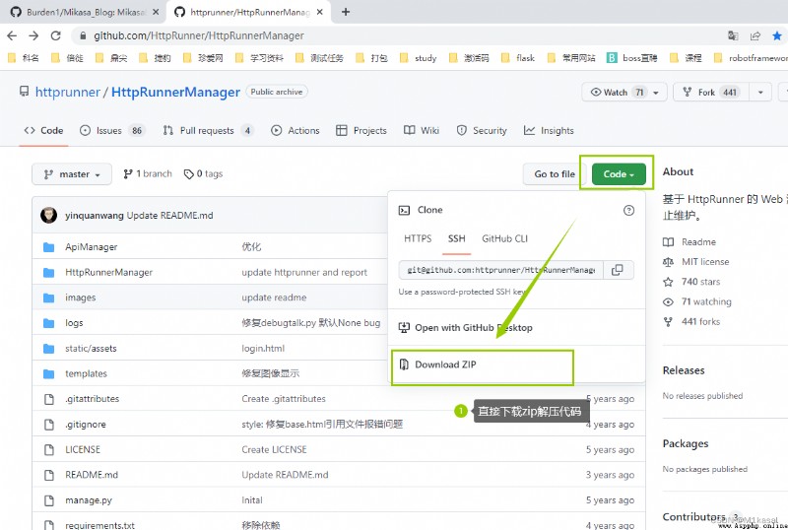Open the images folder
Viewport: 788px width, 530px height.
click(x=80, y=298)
